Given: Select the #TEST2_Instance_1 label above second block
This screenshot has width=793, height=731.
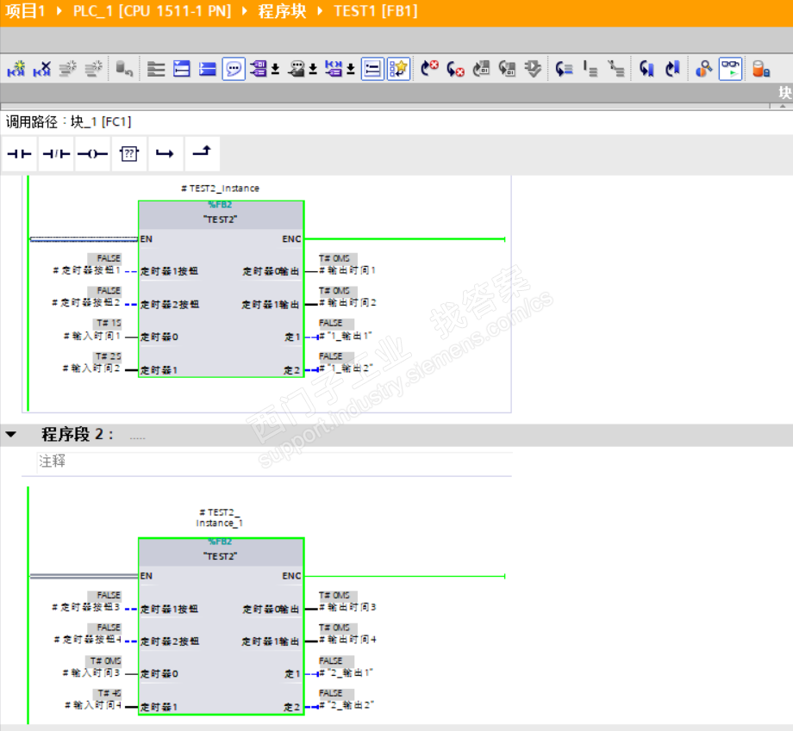Looking at the screenshot, I should (220, 517).
